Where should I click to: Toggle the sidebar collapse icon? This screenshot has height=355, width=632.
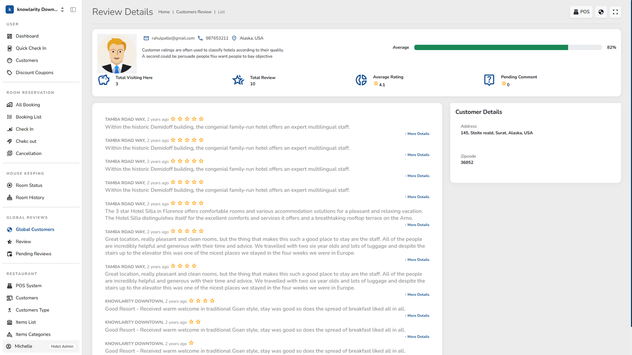(x=73, y=9)
